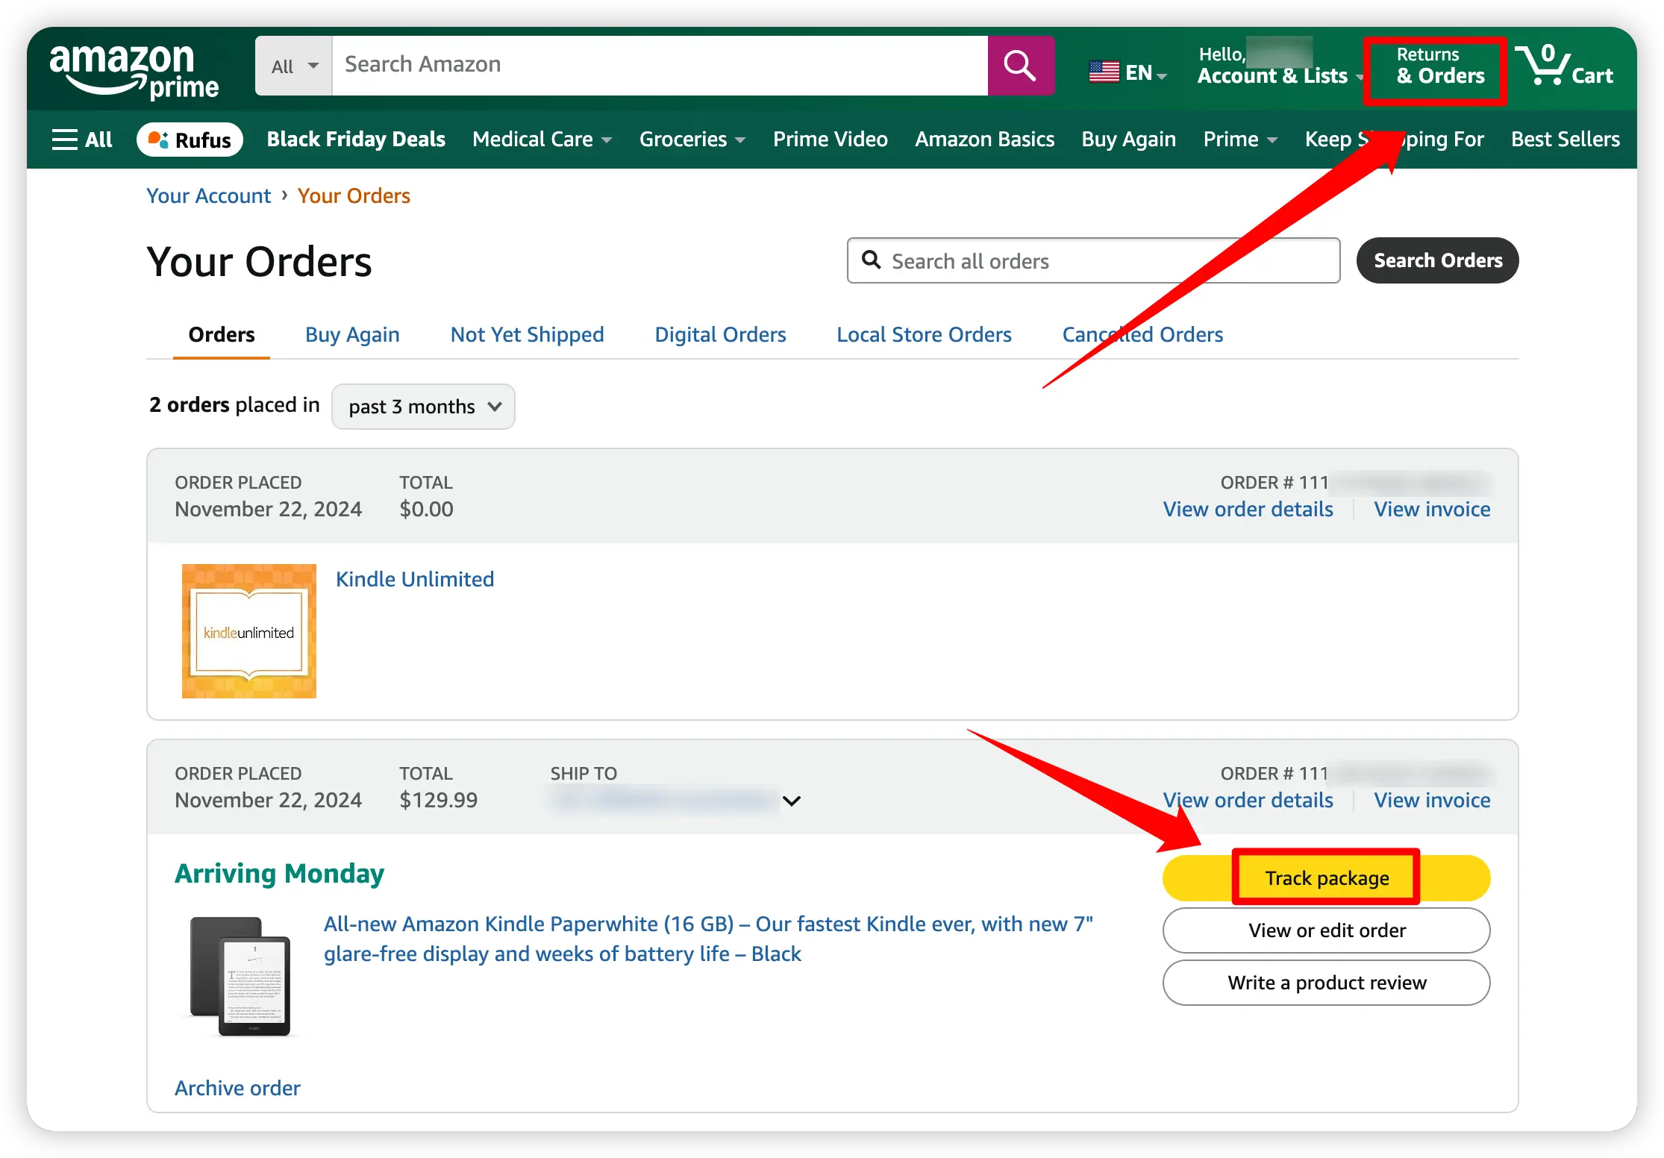Screen dimensions: 1664x1158
Task: Click View or edit order button
Action: [x=1326, y=930]
